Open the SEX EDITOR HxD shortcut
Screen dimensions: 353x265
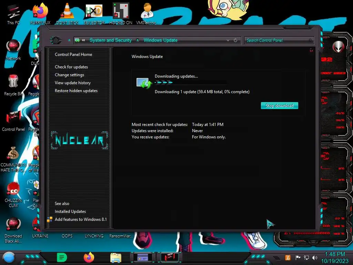94,14
